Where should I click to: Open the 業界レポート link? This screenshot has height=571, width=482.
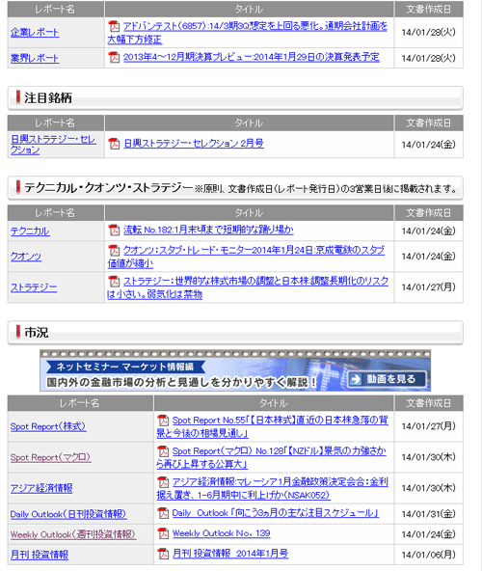click(35, 58)
